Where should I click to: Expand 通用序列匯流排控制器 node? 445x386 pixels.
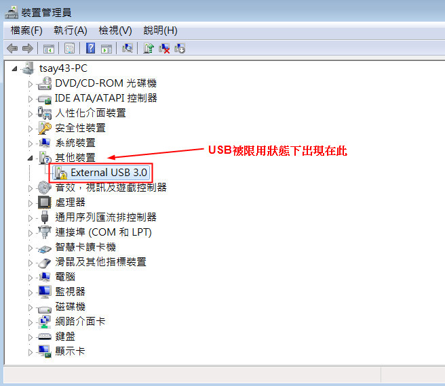(x=31, y=218)
